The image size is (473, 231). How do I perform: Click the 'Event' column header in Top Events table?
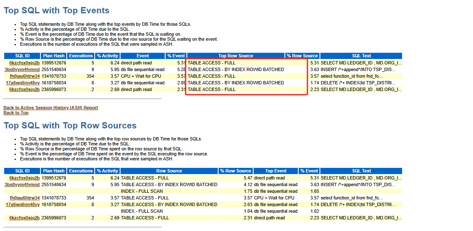coord(143,56)
